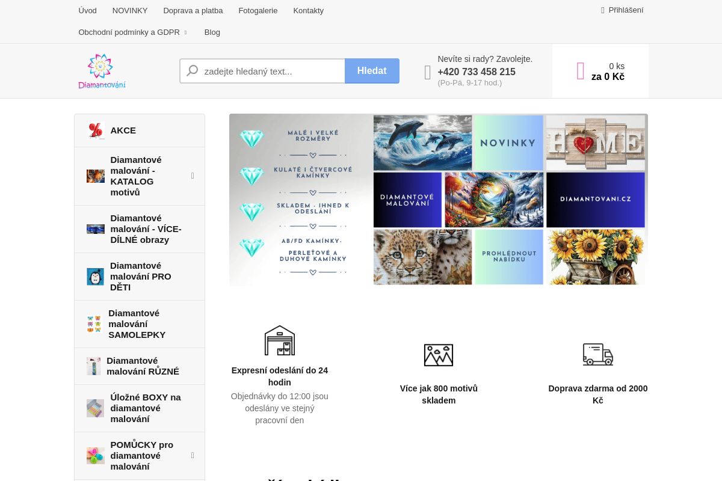722x481 pixels.
Task: Click the penguin PRO DĚTI category icon
Action: (x=95, y=277)
